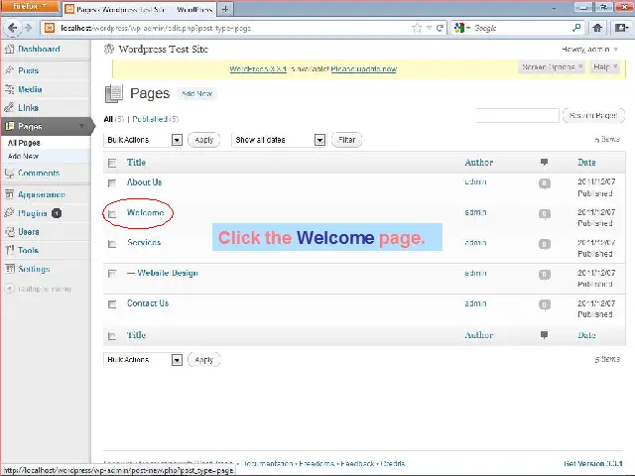
Task: Click the Users icon in sidebar
Action: 9,231
